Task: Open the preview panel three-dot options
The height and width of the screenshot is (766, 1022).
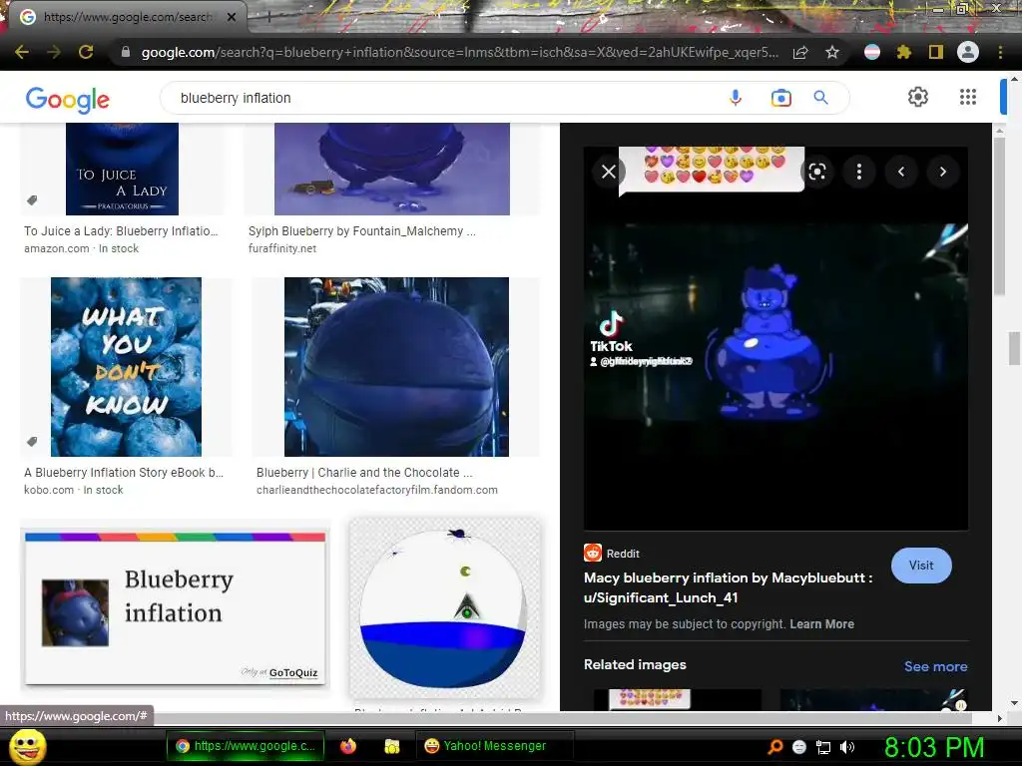Action: coord(859,172)
